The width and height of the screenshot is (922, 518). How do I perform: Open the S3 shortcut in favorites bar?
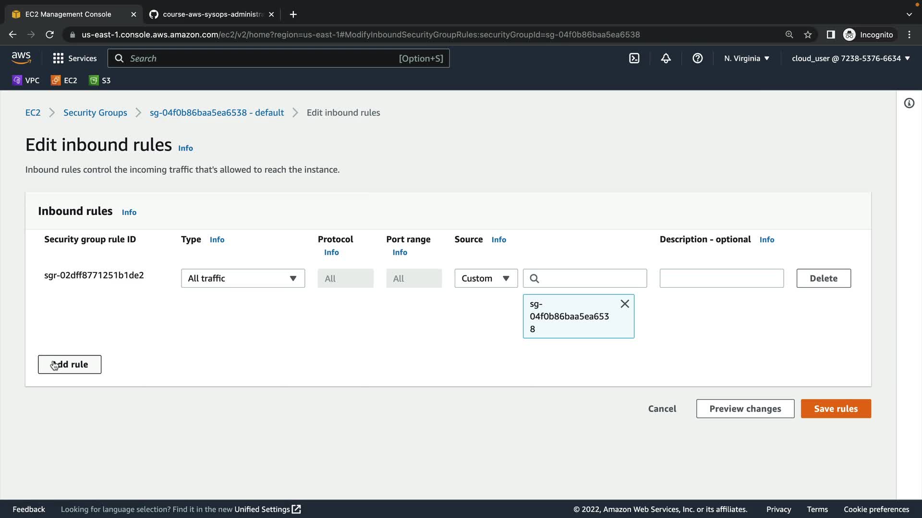click(x=100, y=80)
